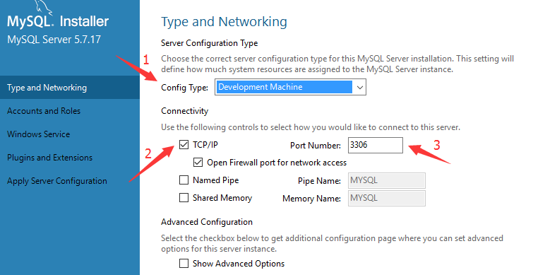The width and height of the screenshot is (545, 275).
Task: Click the Port Number field showing 3306
Action: click(376, 145)
